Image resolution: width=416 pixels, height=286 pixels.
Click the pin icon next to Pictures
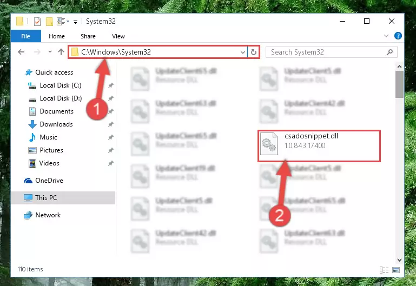tap(111, 150)
